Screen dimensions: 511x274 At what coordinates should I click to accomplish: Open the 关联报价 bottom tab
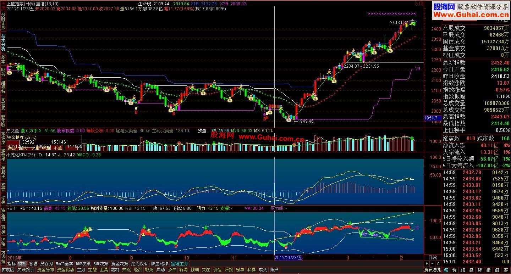[26, 270]
